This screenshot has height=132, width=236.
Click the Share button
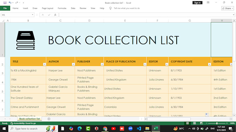tap(228, 8)
